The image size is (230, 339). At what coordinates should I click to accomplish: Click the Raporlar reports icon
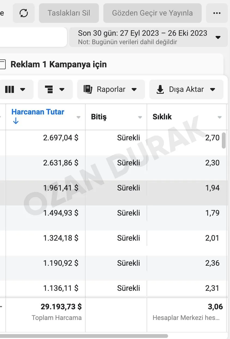click(88, 89)
